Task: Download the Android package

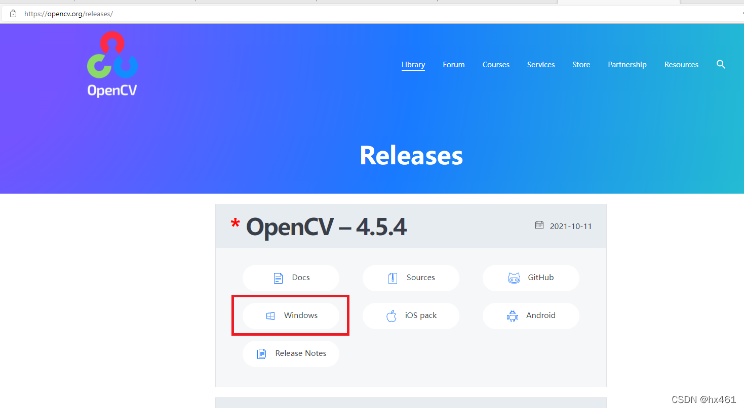Action: [x=531, y=315]
